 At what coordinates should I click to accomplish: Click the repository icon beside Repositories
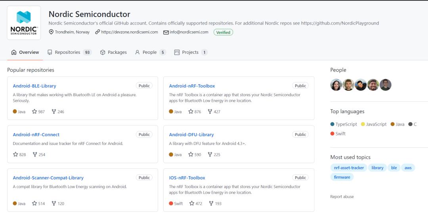pos(50,52)
